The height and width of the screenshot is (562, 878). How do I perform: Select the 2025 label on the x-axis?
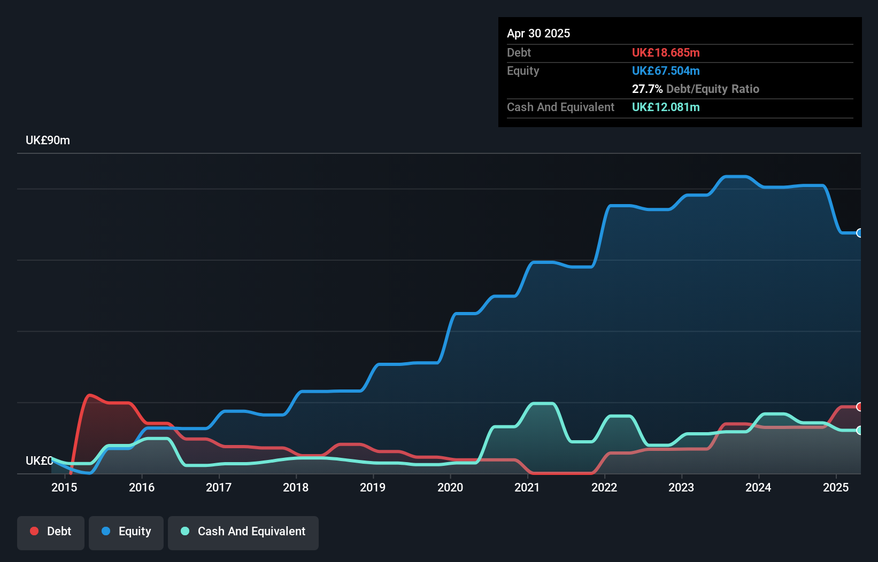[x=835, y=488]
